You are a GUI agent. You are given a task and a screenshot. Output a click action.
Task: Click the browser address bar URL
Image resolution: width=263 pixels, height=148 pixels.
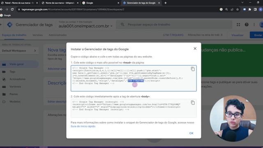point(73,9)
